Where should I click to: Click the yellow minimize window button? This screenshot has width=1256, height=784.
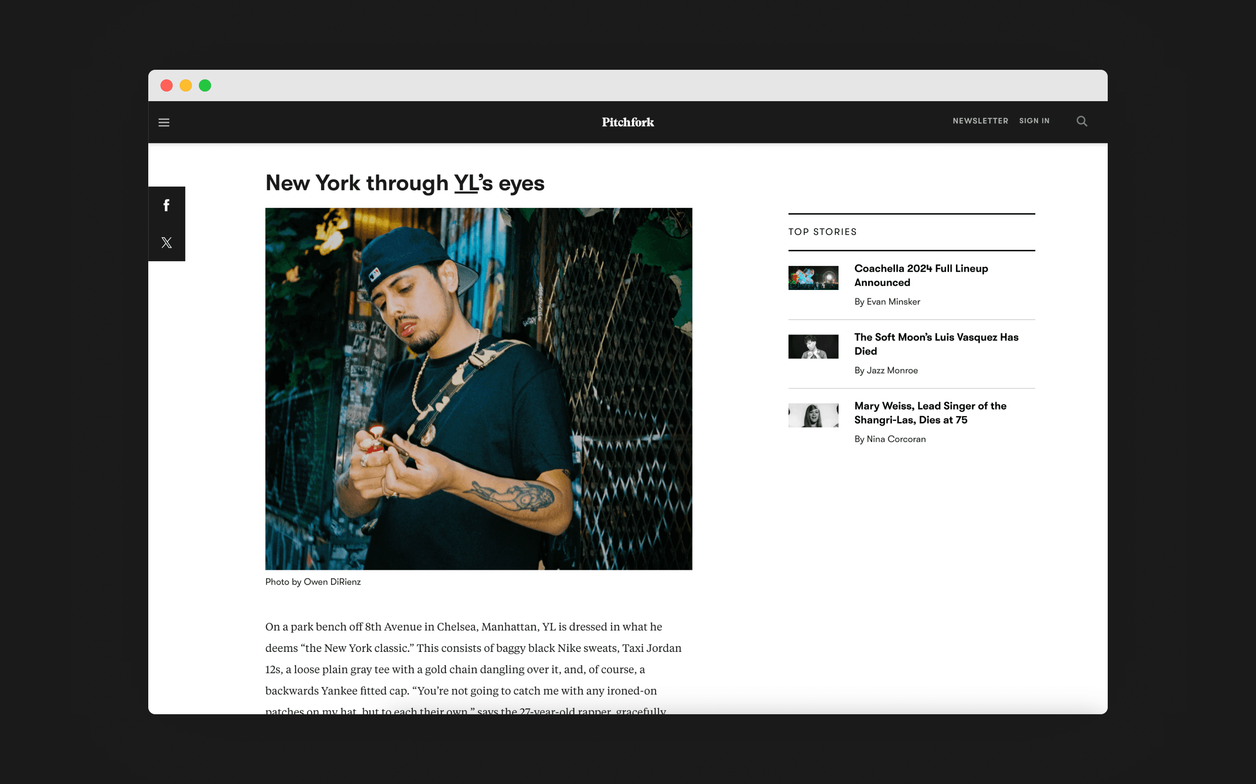pyautogui.click(x=186, y=85)
